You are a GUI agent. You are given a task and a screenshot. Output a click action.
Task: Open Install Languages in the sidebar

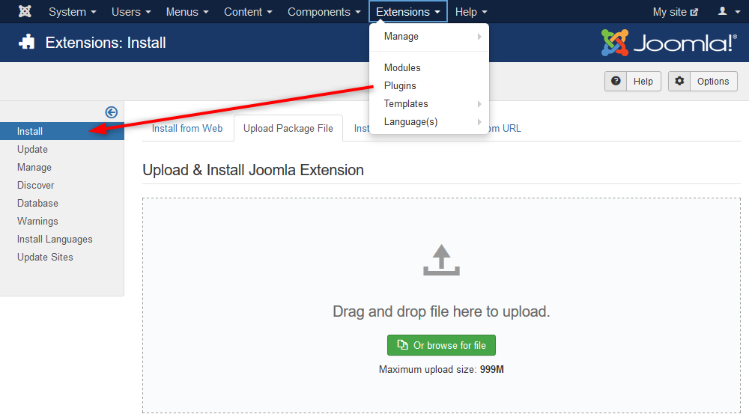point(55,240)
